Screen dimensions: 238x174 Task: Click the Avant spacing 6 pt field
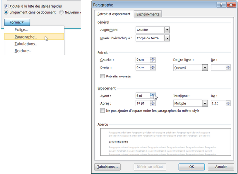point(143,96)
